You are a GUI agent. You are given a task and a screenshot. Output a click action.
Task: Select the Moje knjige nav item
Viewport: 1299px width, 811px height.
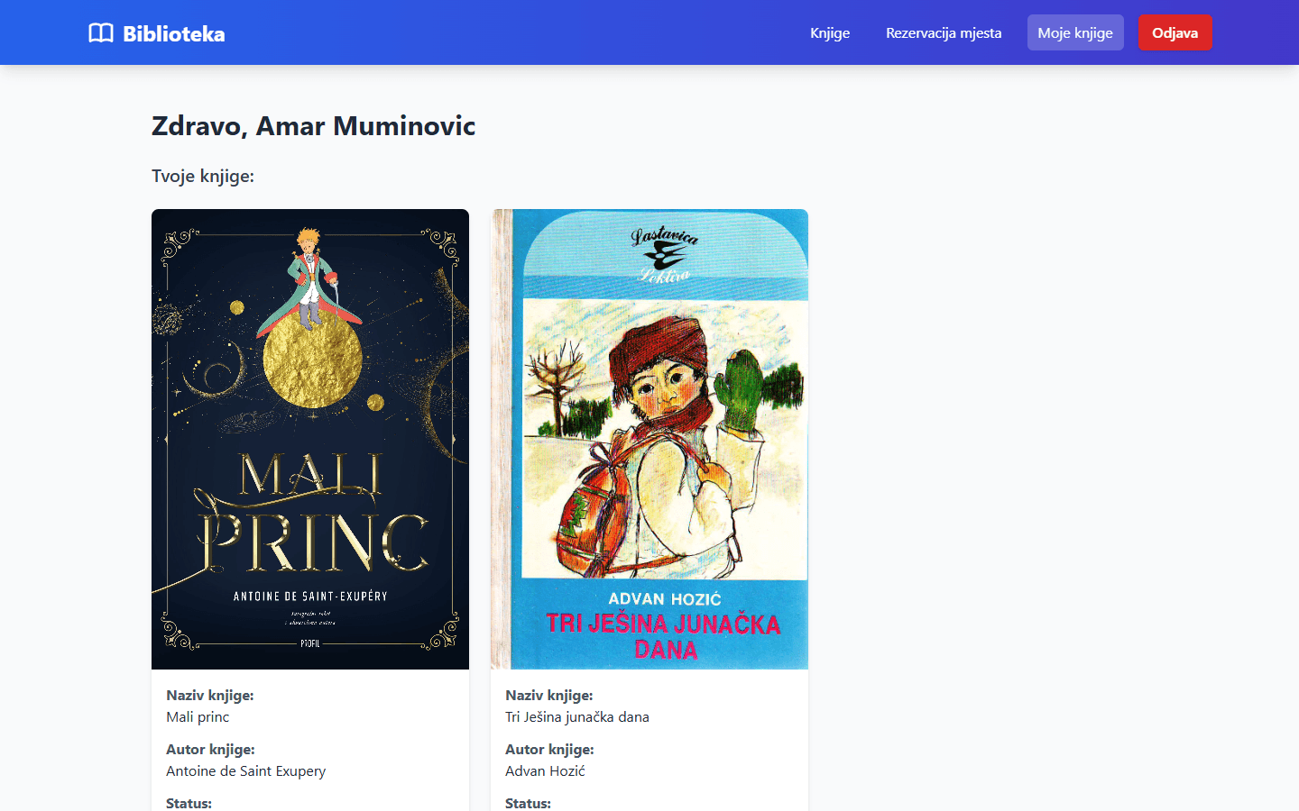click(x=1075, y=32)
